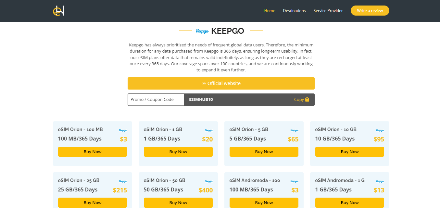Click the 25 GB/365 Days text
The width and height of the screenshot is (440, 208).
[x=78, y=190]
